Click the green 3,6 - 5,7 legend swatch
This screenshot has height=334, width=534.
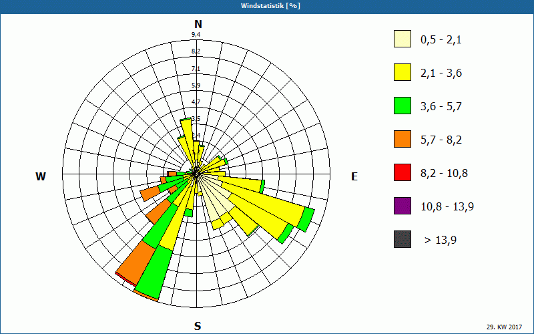[403, 106]
